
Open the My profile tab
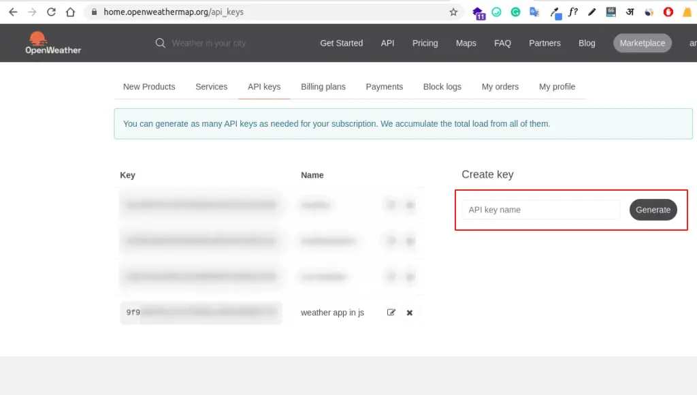(x=557, y=86)
